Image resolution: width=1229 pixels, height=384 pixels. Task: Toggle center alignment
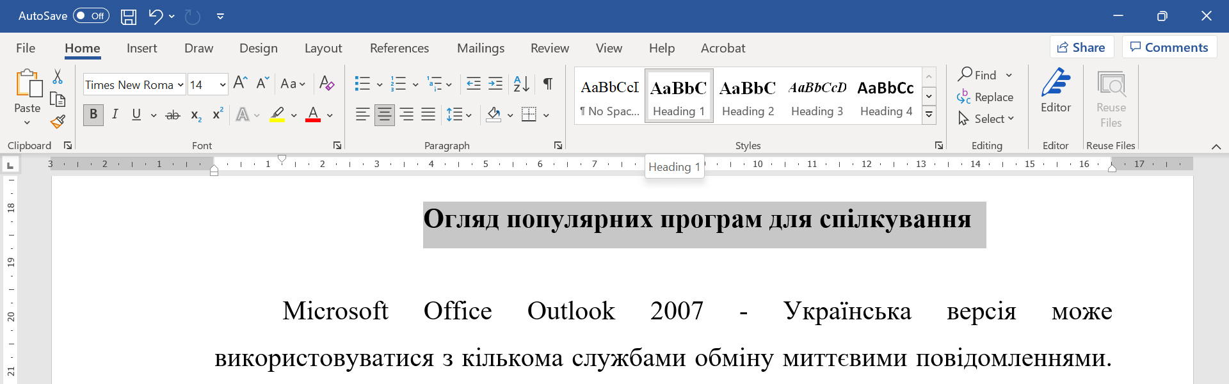pyautogui.click(x=384, y=115)
